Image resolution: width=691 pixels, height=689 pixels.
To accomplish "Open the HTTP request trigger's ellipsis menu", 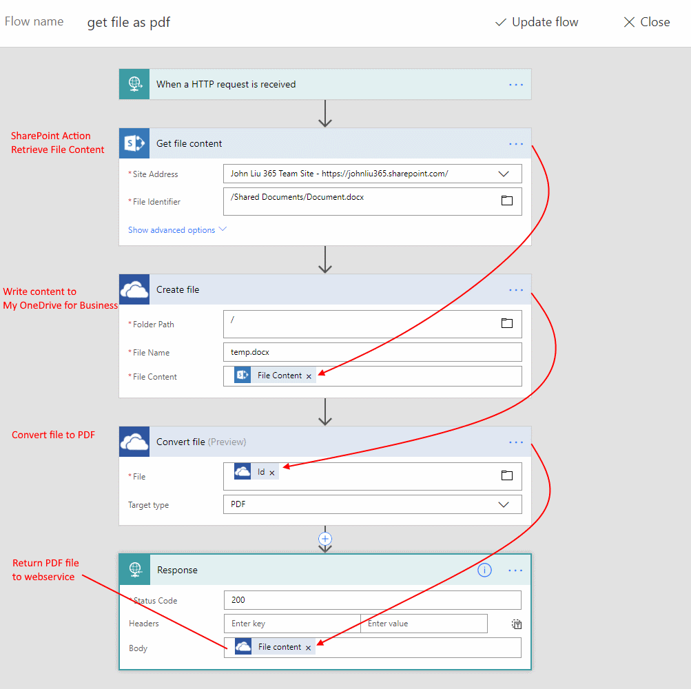I will (516, 85).
